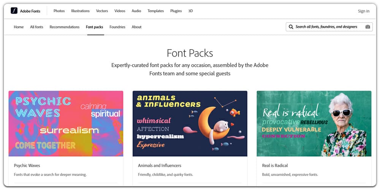The image size is (380, 190).
Task: Click the Adobe Fonts brand text
Action: (30, 11)
